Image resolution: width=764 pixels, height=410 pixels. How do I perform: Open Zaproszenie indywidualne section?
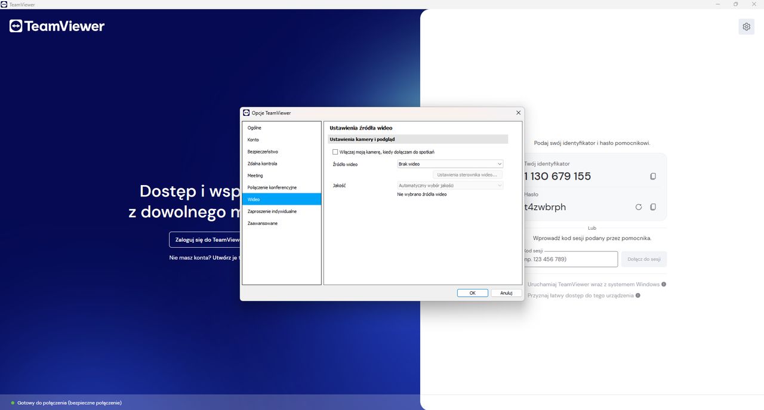pos(282,211)
